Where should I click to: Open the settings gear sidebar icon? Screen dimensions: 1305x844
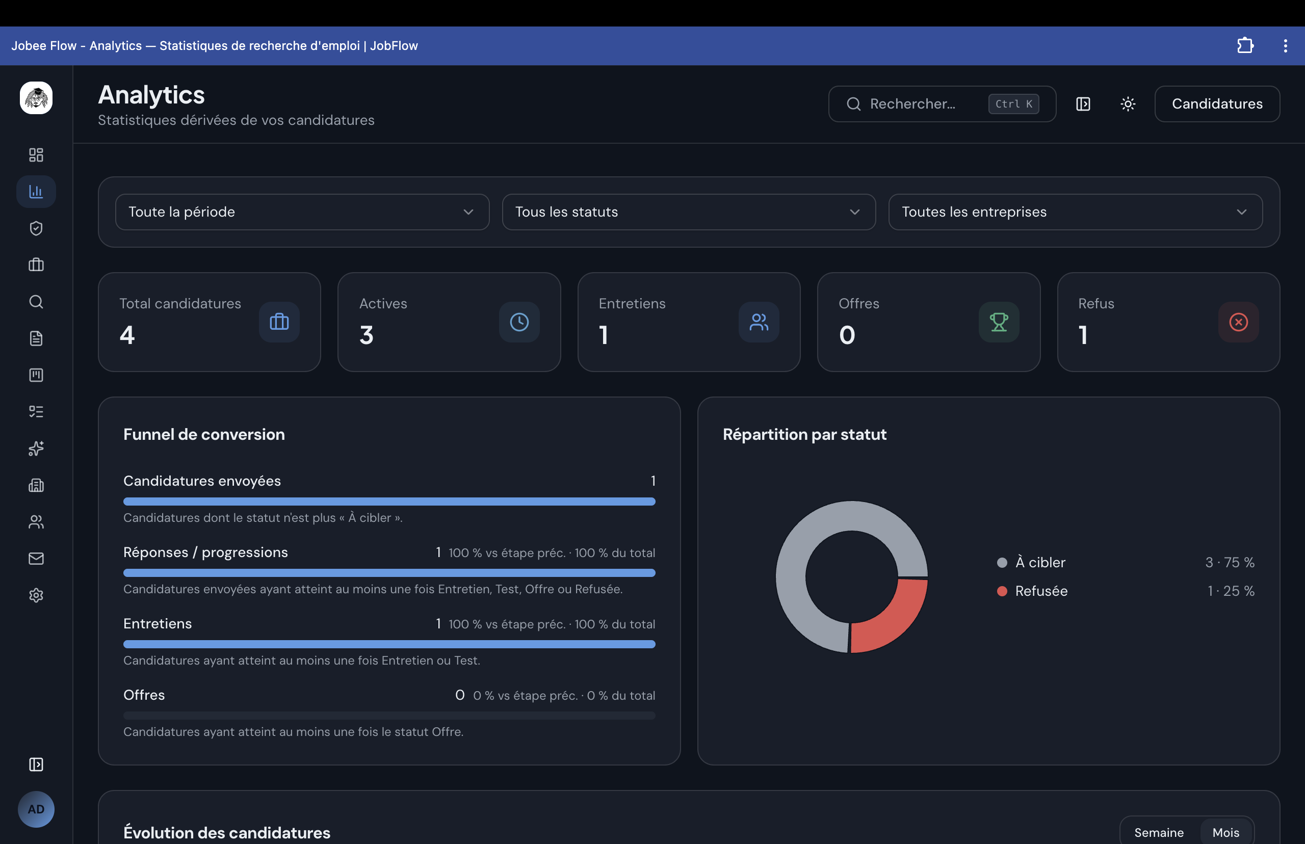click(x=36, y=595)
